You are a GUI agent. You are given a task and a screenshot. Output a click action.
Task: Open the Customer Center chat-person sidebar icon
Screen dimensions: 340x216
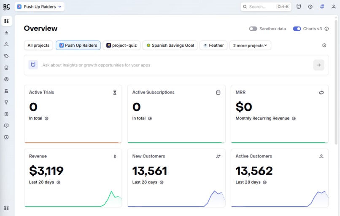pyautogui.click(x=6, y=125)
